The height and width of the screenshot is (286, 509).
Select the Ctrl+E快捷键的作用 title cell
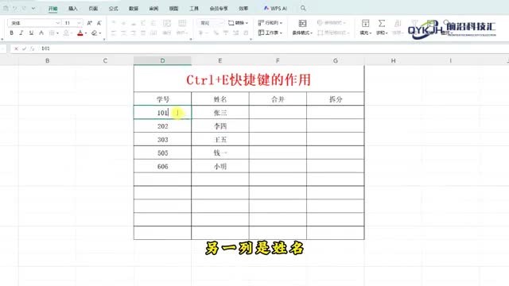tap(249, 79)
